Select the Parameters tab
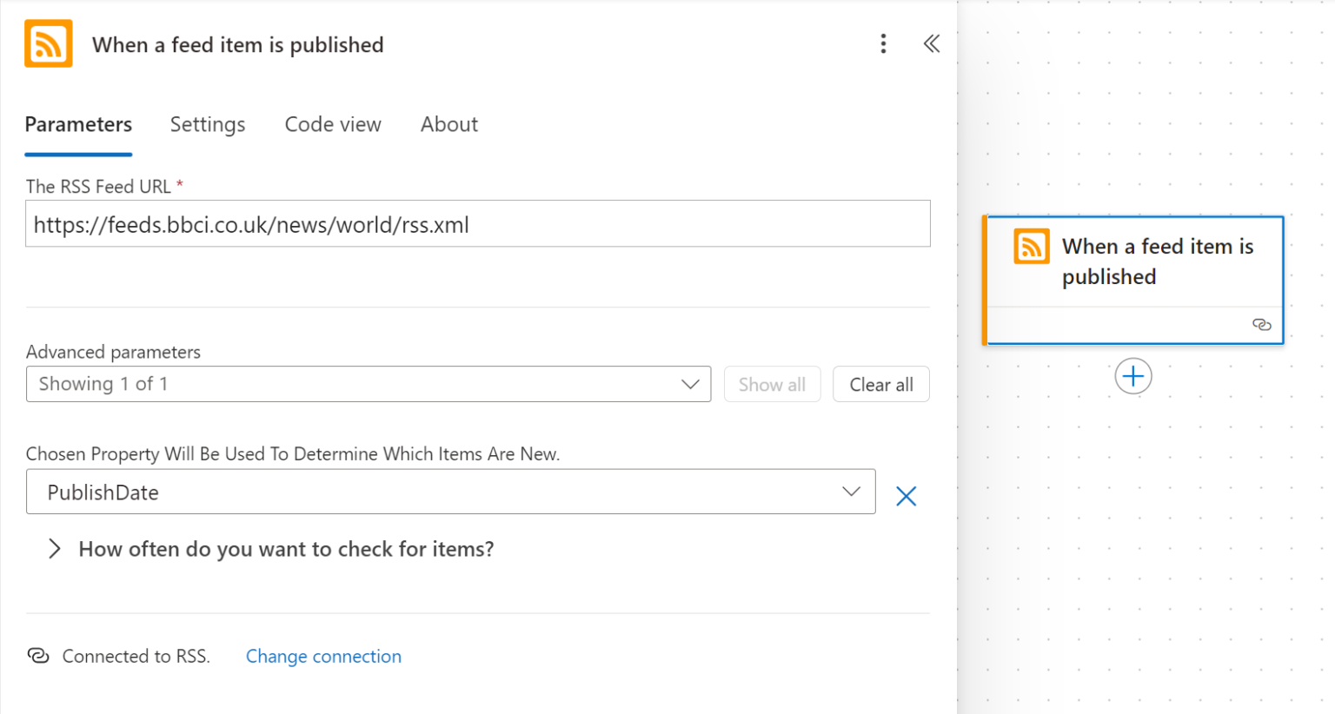The image size is (1335, 714). point(78,124)
